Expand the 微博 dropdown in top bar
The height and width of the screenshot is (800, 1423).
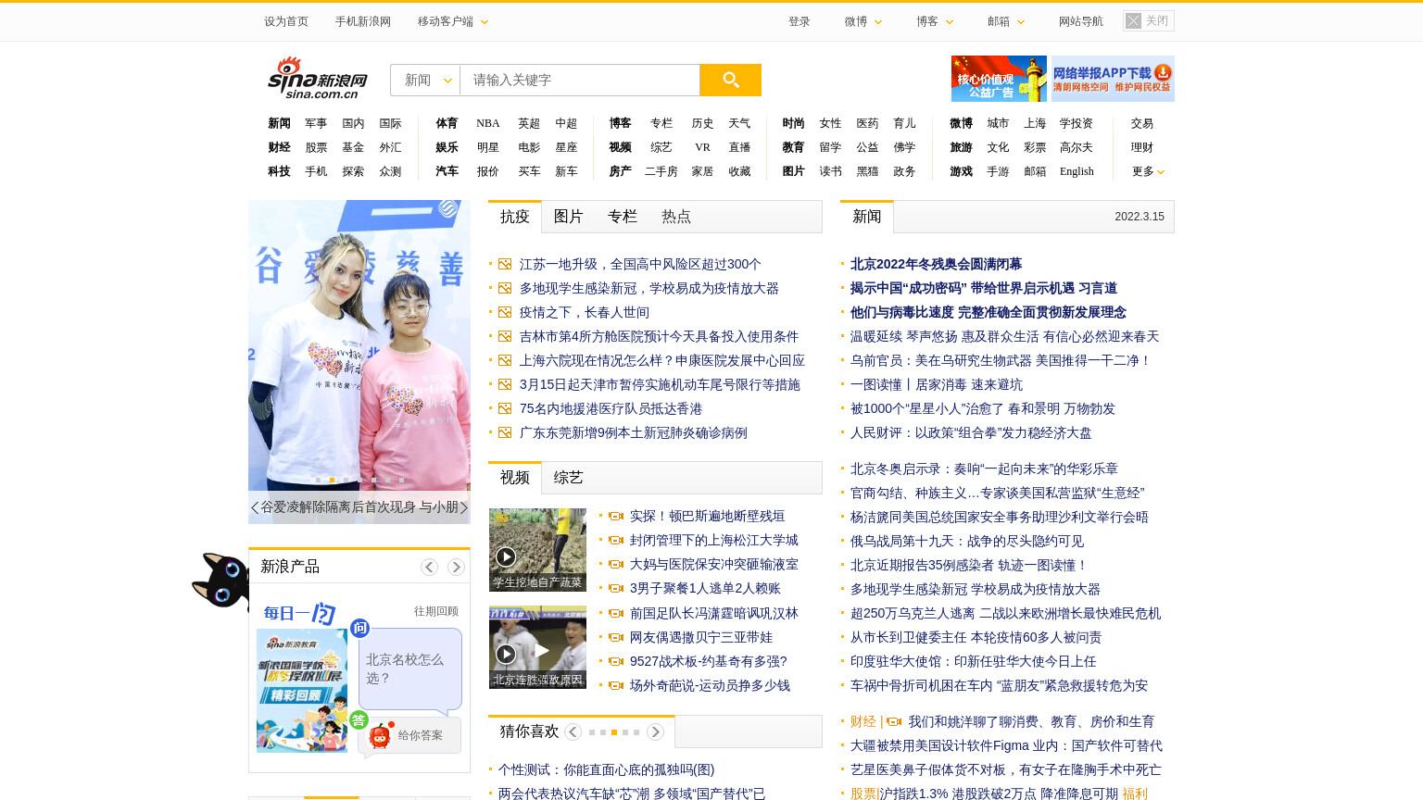(863, 21)
